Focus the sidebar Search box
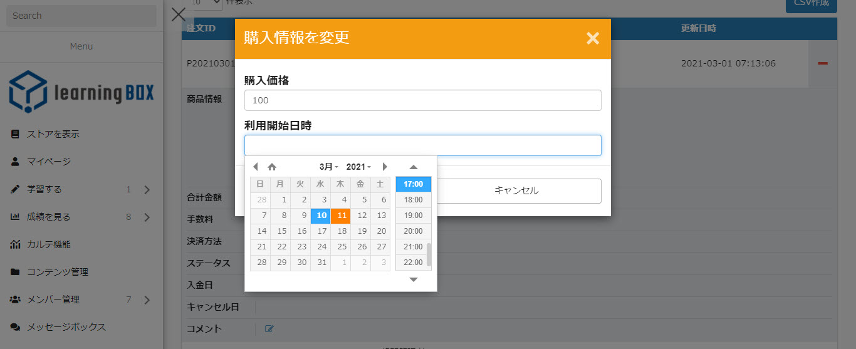This screenshot has height=349, width=856. coord(81,16)
